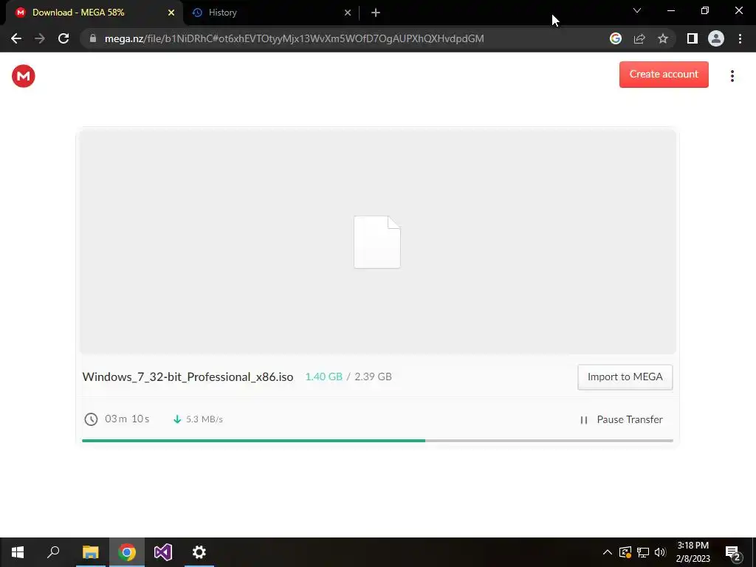Open a new Chrome tab

coord(376,13)
